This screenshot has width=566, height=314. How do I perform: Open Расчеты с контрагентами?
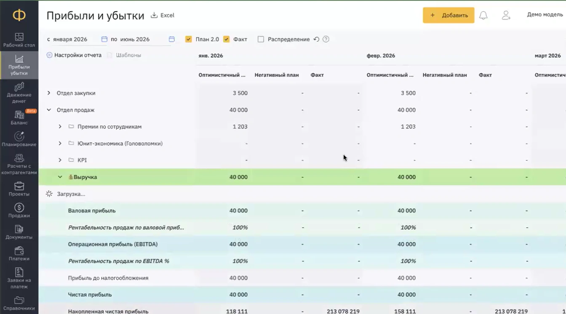[x=19, y=164]
